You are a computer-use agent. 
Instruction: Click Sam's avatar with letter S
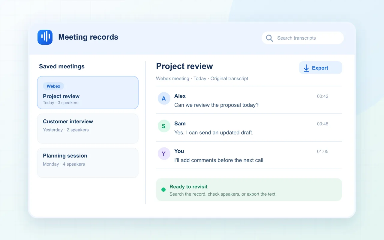coord(164,126)
